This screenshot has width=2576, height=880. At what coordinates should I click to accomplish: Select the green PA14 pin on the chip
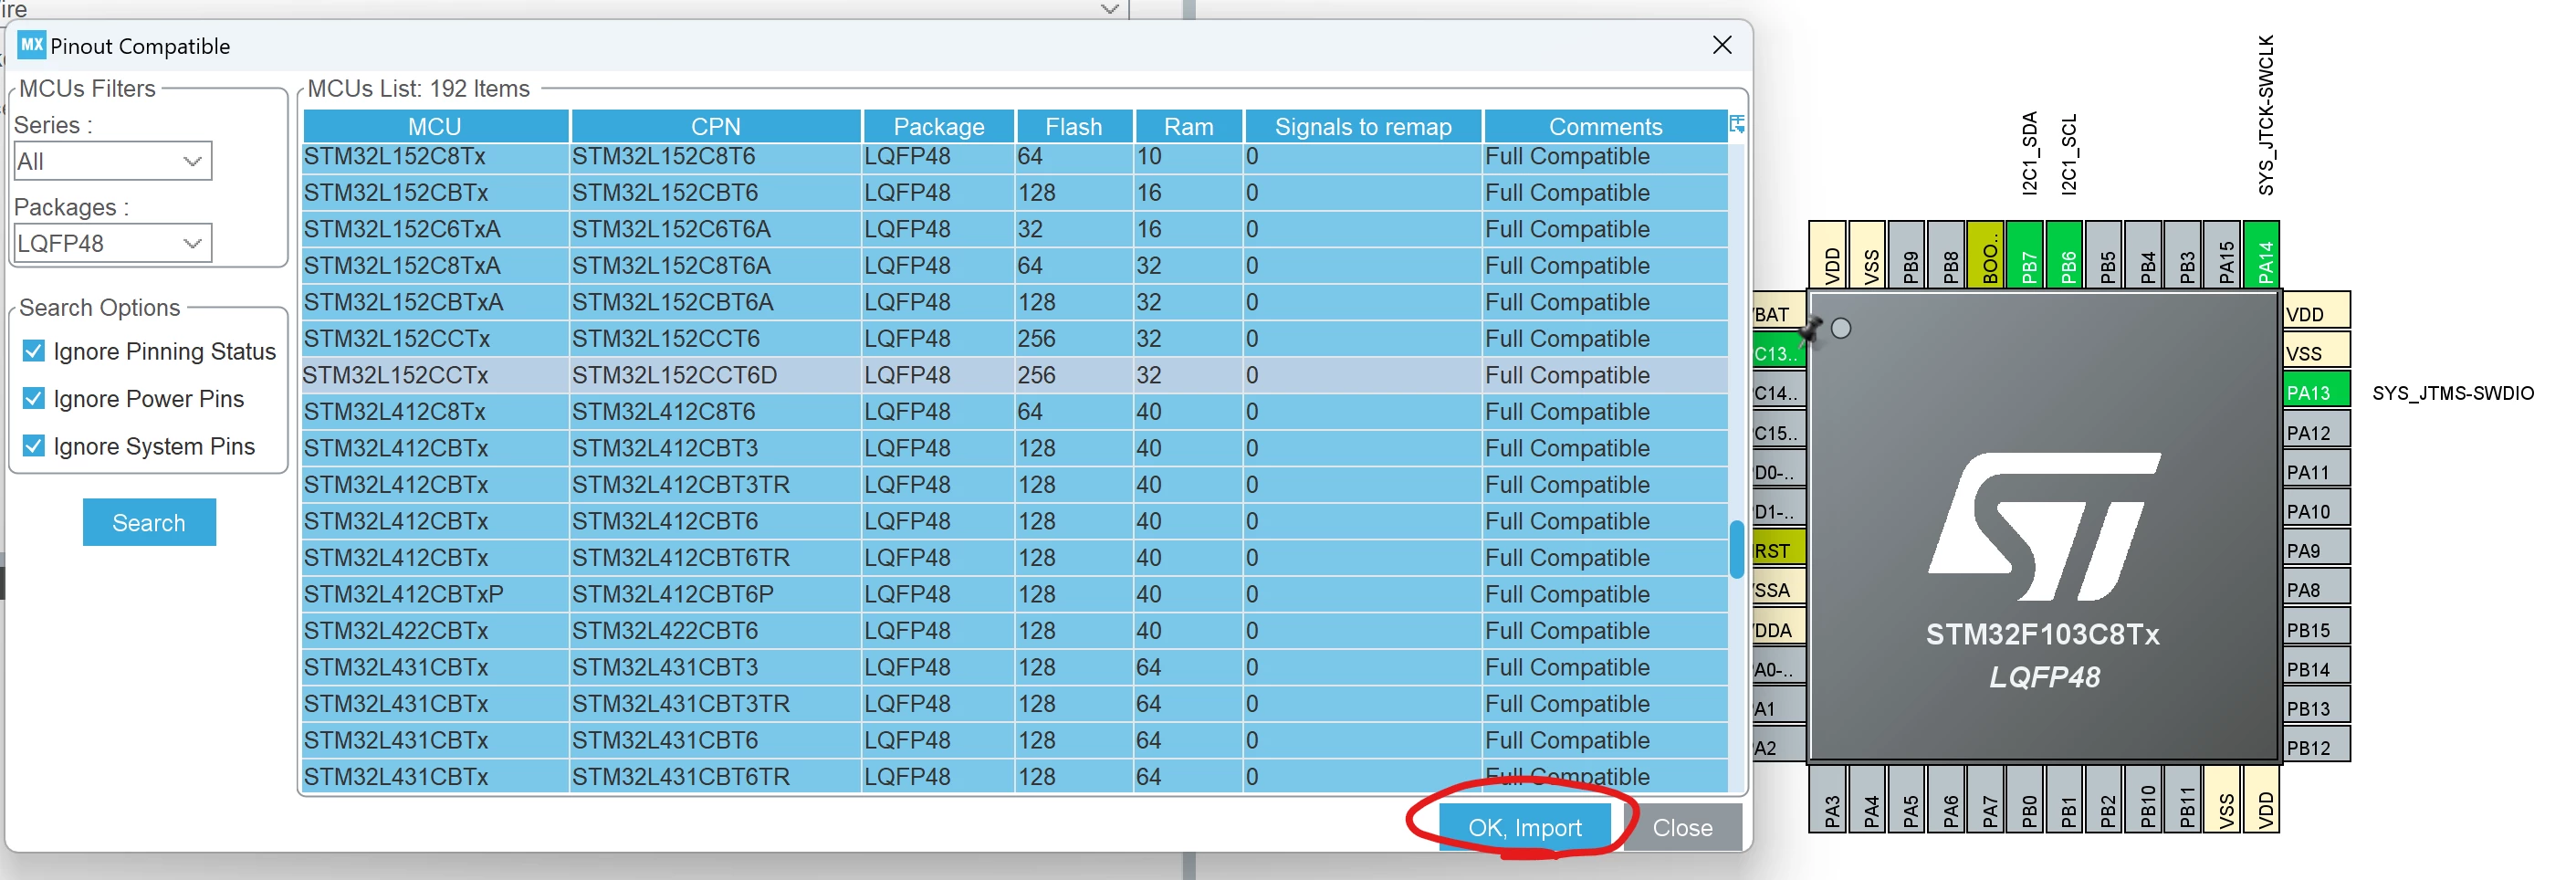coord(2263,254)
